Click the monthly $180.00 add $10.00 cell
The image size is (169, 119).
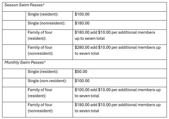click(118, 108)
